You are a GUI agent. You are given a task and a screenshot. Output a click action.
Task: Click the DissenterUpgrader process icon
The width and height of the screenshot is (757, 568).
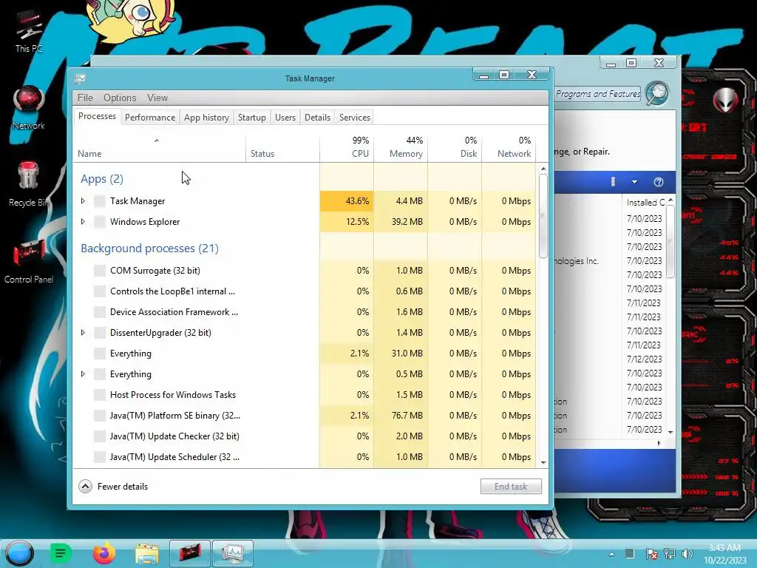tap(100, 333)
